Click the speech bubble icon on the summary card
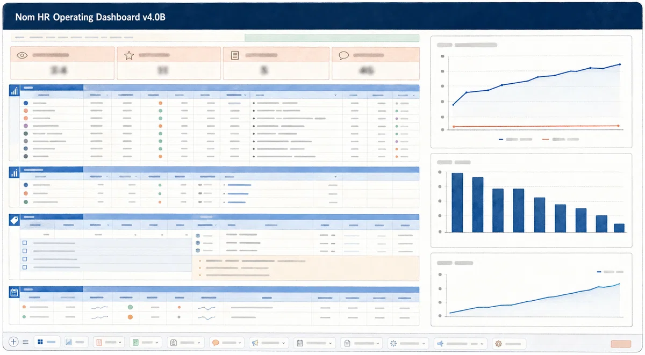The image size is (645, 355). pyautogui.click(x=343, y=55)
